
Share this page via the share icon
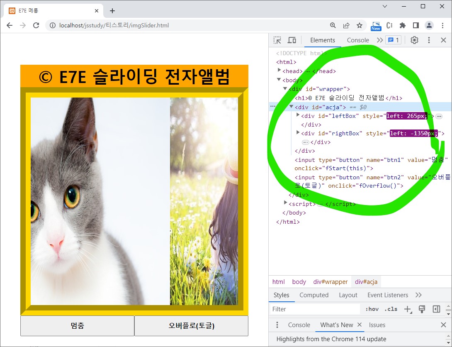346,25
